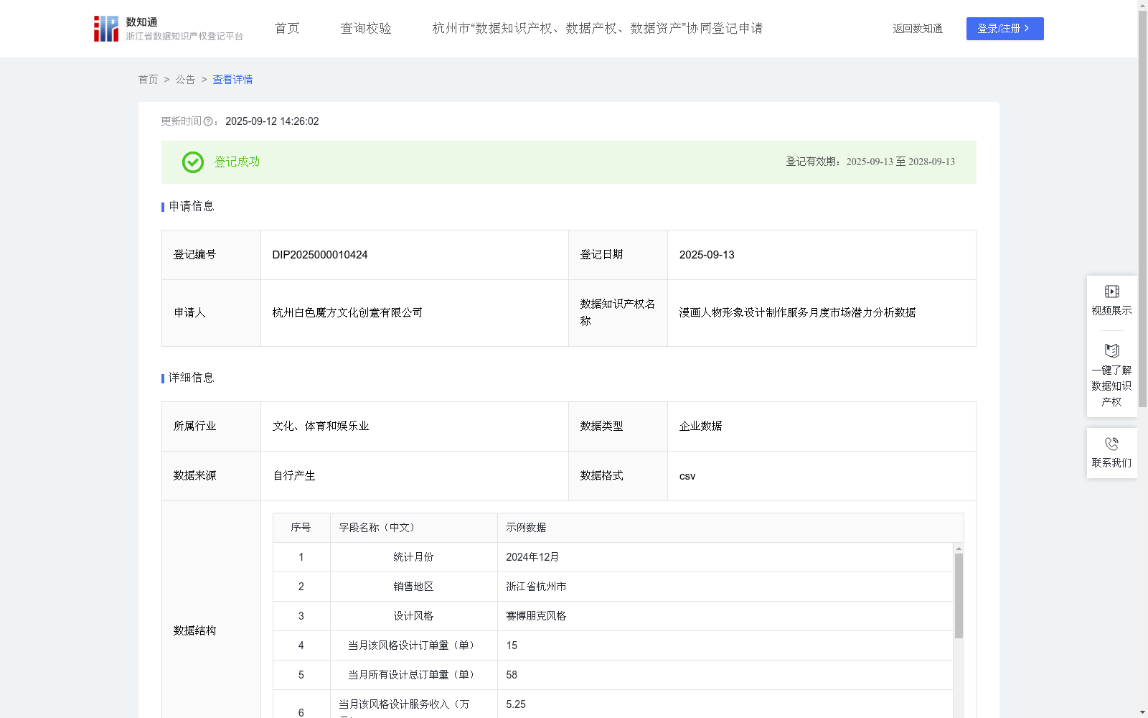Select data source value 自行产生
Image resolution: width=1148 pixels, height=718 pixels.
(x=294, y=476)
